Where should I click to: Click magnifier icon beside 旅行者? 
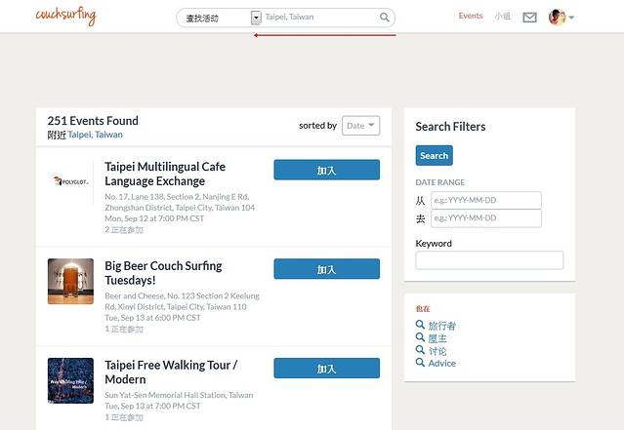(x=420, y=326)
